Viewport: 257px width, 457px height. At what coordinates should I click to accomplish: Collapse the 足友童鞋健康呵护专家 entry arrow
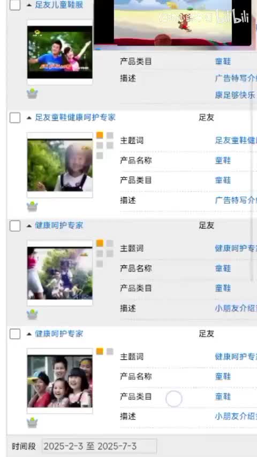pyautogui.click(x=29, y=118)
